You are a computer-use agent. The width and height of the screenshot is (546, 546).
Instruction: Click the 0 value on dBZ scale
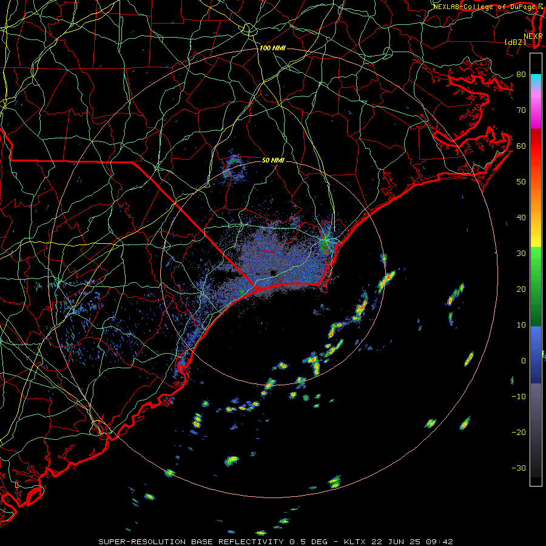[524, 361]
